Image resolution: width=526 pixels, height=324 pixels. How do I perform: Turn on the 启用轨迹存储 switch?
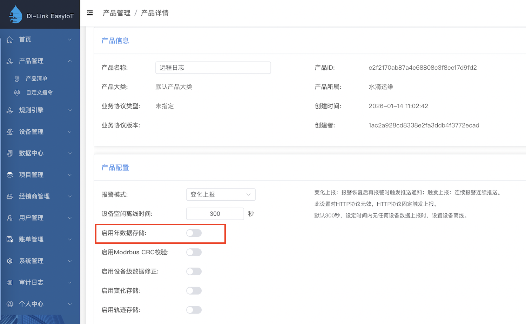194,310
